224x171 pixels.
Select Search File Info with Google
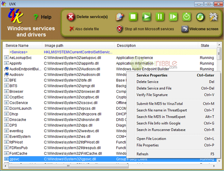coord(175,123)
